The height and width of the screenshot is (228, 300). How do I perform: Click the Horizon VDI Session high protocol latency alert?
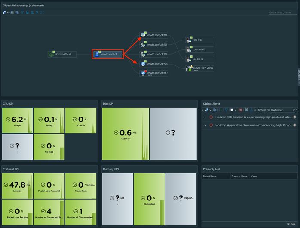(253, 117)
